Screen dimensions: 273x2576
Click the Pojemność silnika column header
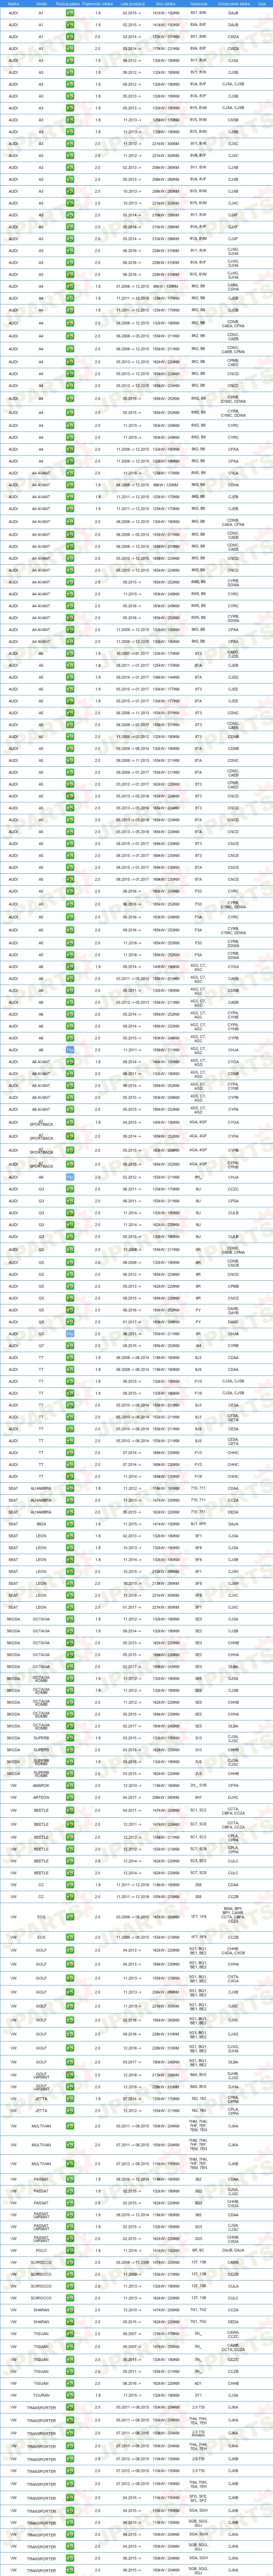pyautogui.click(x=97, y=4)
